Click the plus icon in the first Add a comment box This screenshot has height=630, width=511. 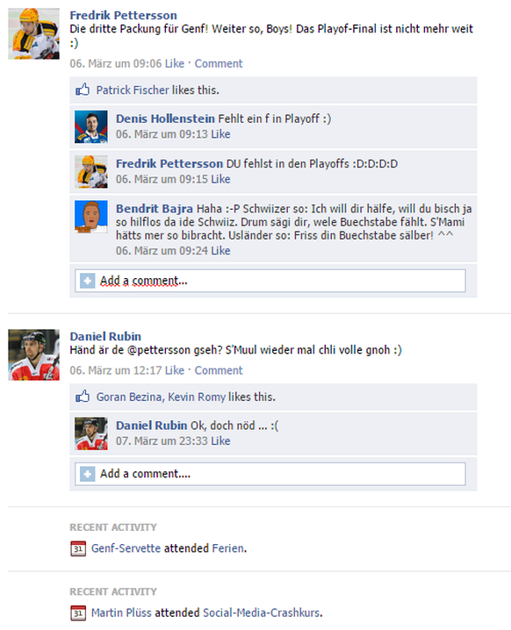click(x=87, y=281)
